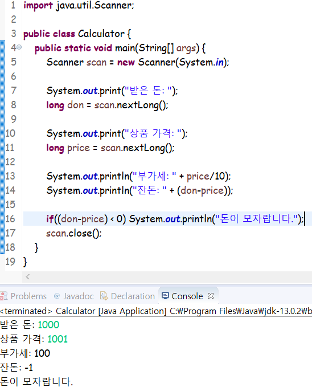Click 'Calculator' class name on line 3
Image resolution: width=312 pixels, height=391 pixels.
[101, 34]
